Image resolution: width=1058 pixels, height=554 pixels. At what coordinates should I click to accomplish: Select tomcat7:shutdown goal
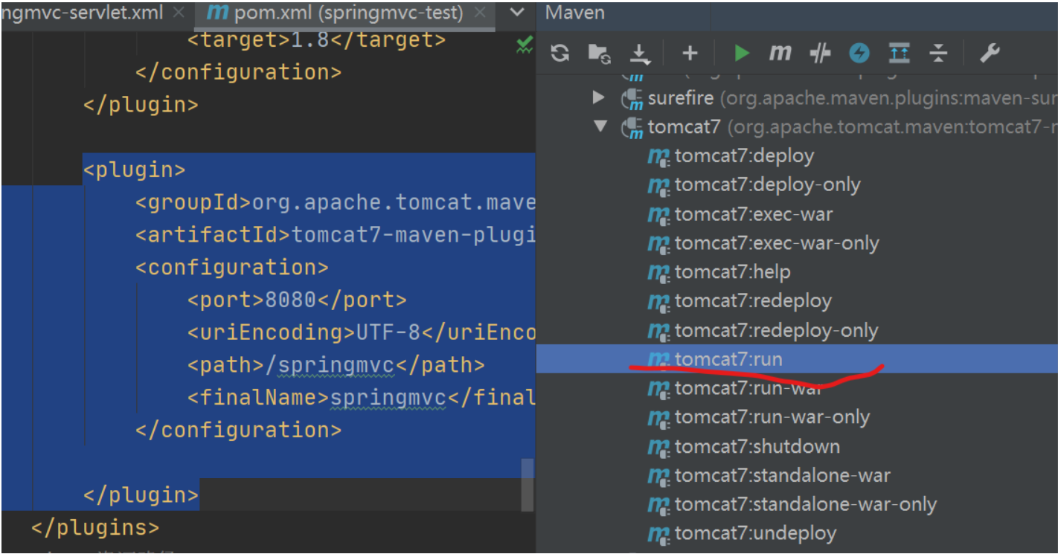pyautogui.click(x=757, y=446)
